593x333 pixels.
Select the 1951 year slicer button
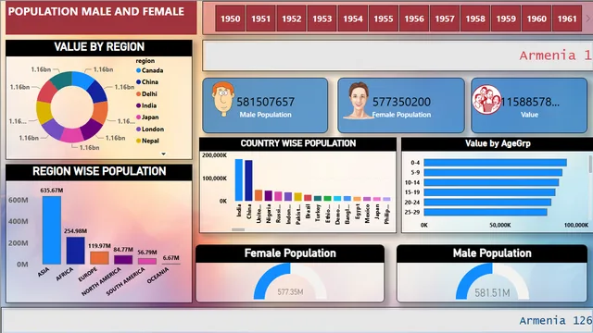click(x=261, y=18)
